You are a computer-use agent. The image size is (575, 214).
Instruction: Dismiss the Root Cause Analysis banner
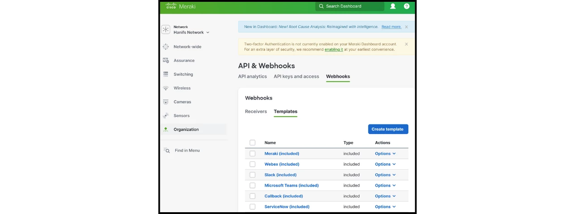[x=406, y=27]
